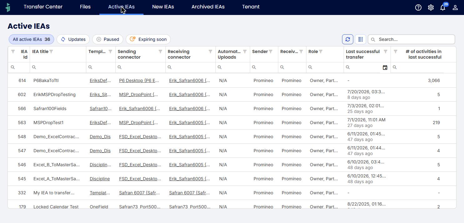
Task: Open the Tenant tab
Action: [x=251, y=7]
